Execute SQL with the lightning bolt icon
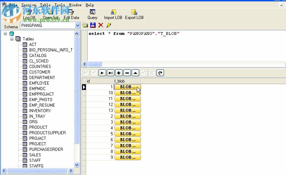The image size is (286, 175). click(109, 25)
